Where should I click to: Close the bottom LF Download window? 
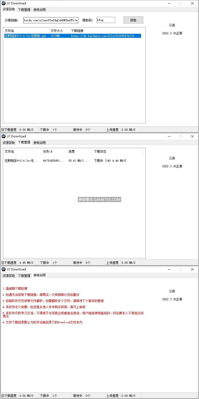pos(192,269)
